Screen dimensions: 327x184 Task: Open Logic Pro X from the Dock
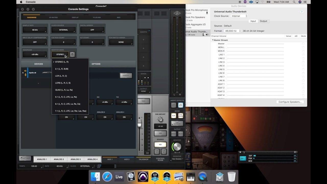click(x=131, y=177)
